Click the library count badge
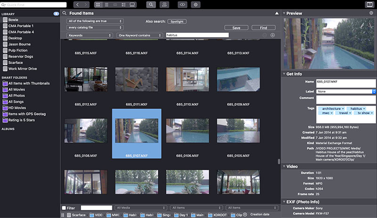This screenshot has width=377, height=218. pyautogui.click(x=56, y=14)
